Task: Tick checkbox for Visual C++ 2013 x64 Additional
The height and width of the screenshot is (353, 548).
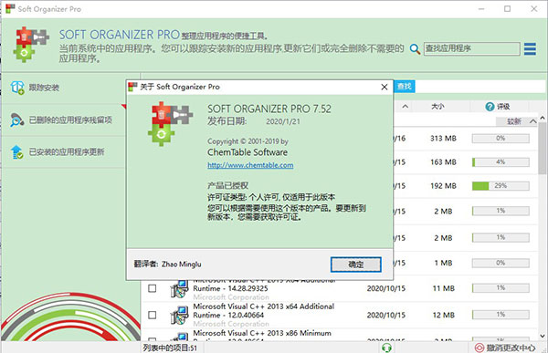Action: (152, 315)
